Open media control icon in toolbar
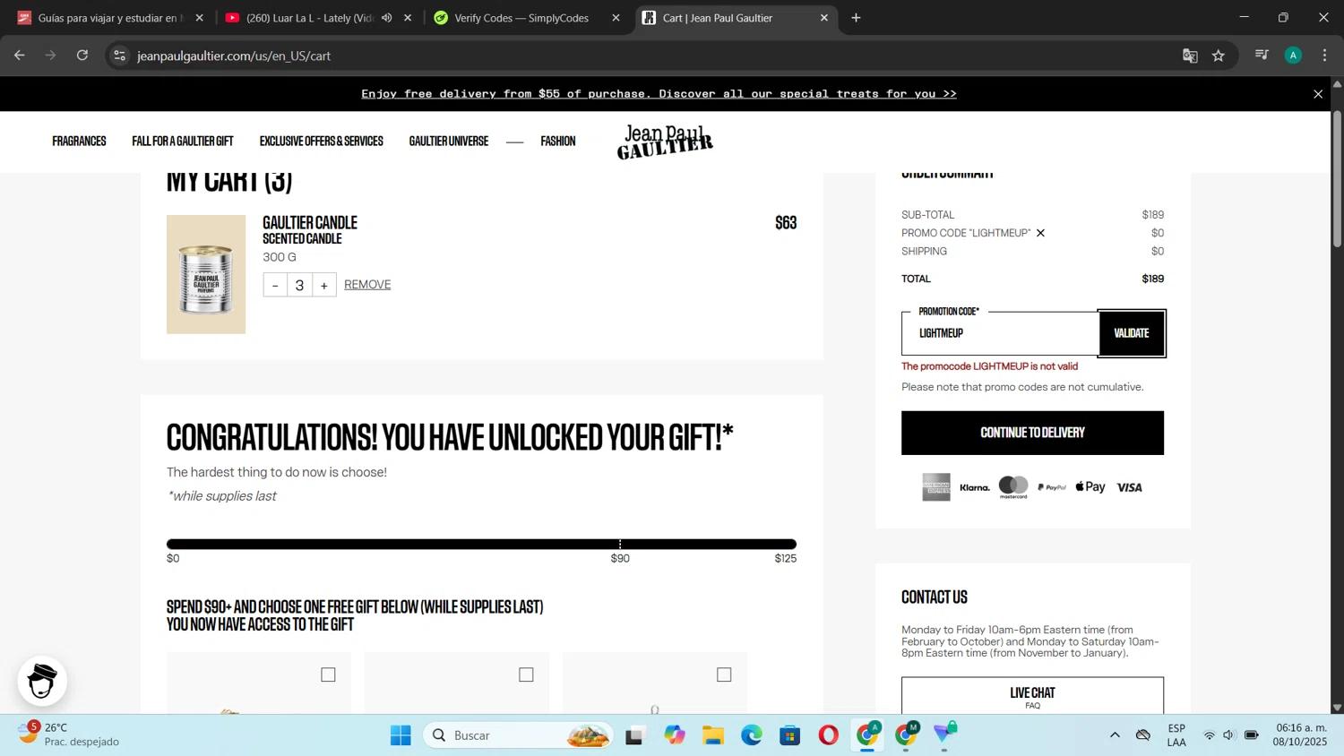Viewport: 1344px width, 756px height. coord(1262,56)
